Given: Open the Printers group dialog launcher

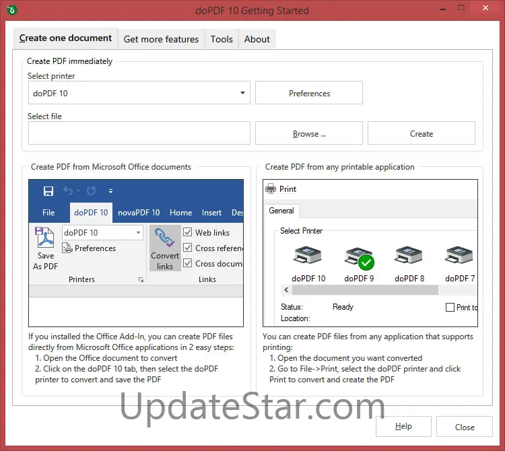Looking at the screenshot, I should pyautogui.click(x=141, y=280).
